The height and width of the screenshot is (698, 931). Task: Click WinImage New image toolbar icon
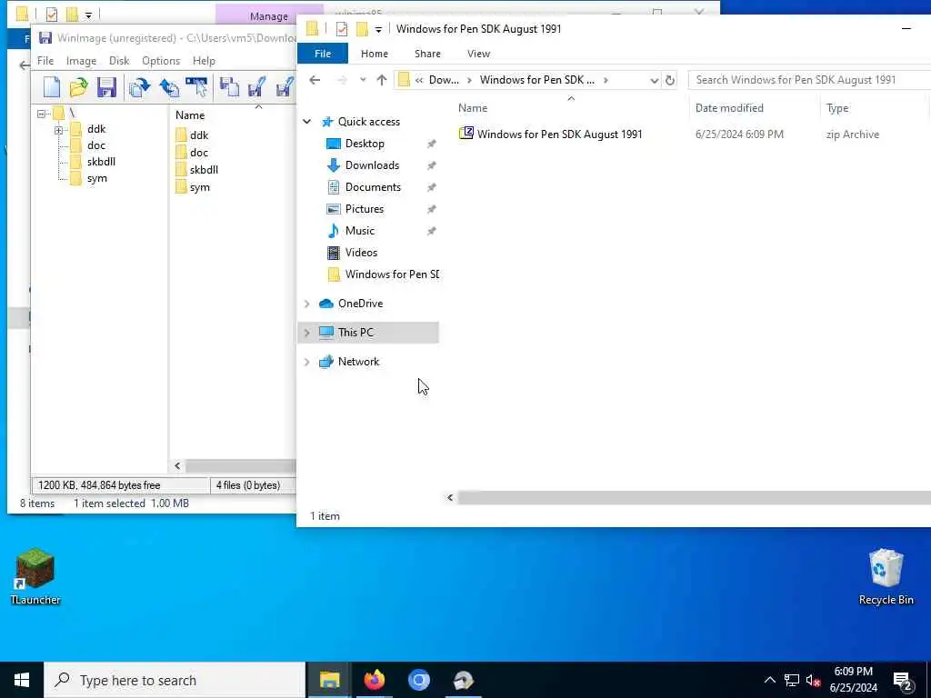[52, 87]
